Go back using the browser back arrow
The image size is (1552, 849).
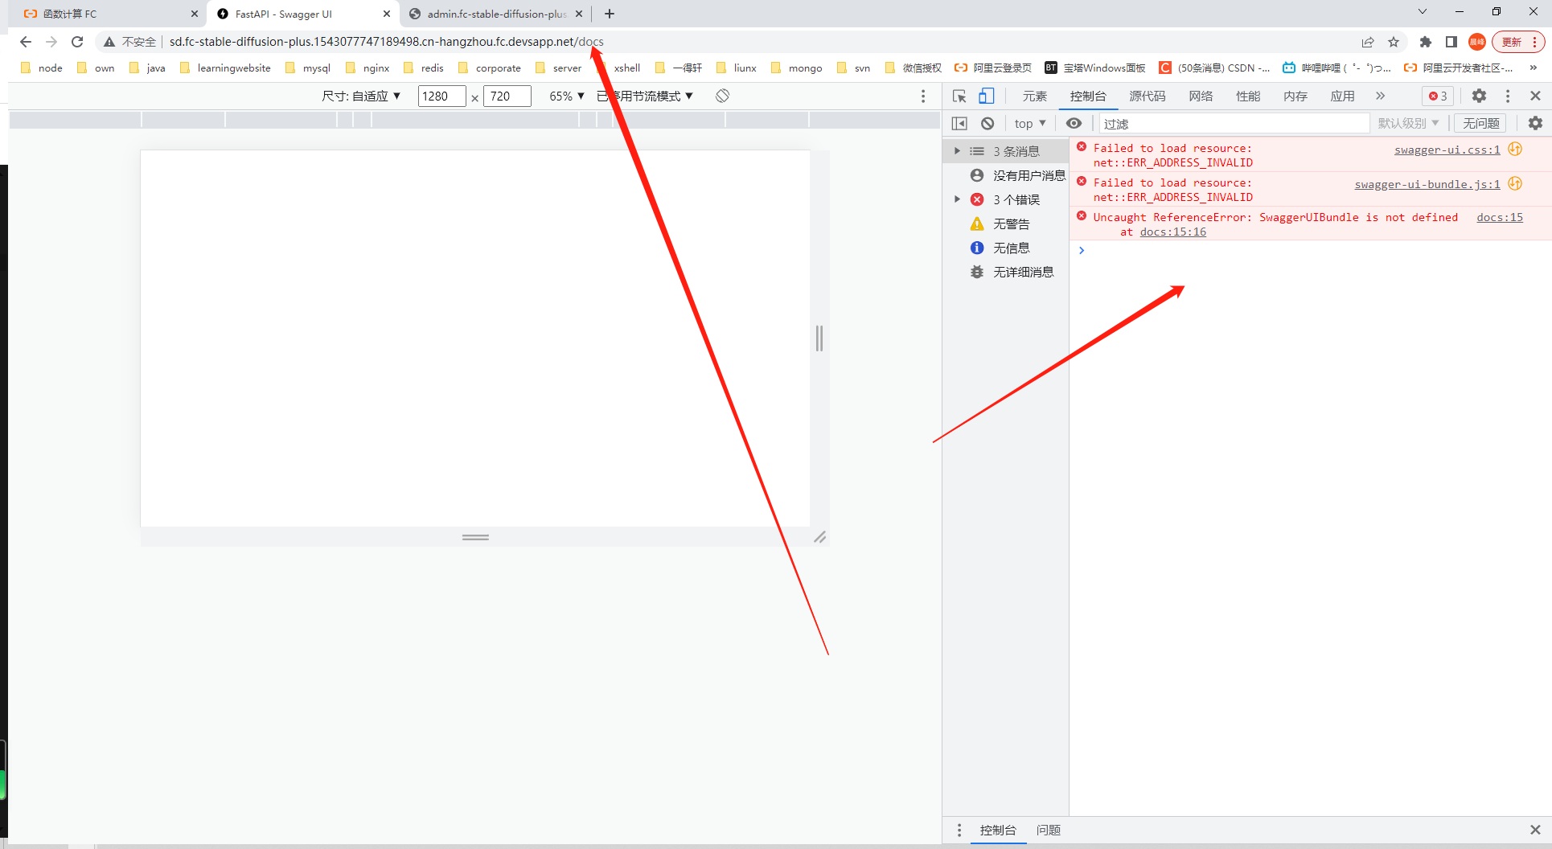pyautogui.click(x=26, y=42)
